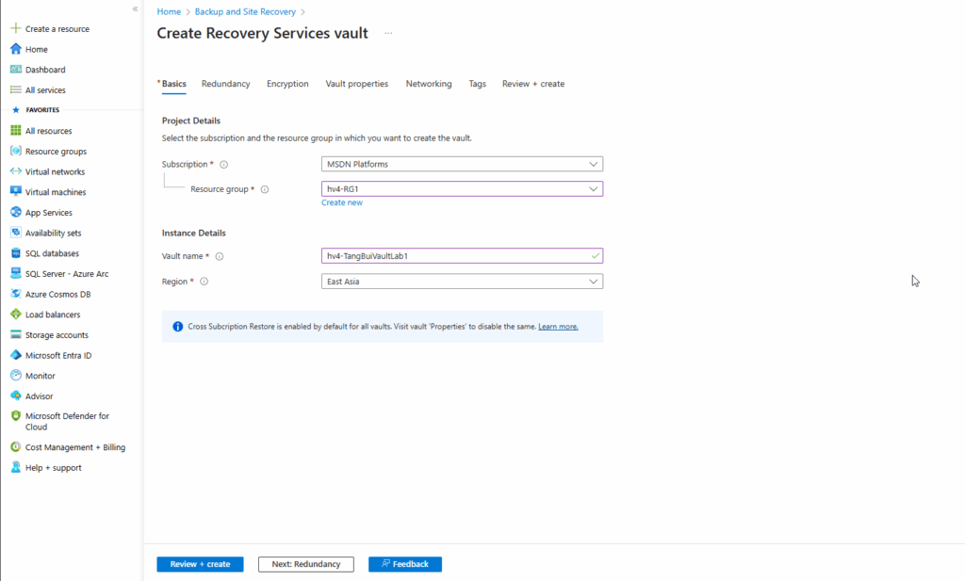The width and height of the screenshot is (965, 581).
Task: Click the Microsoft Entra ID icon
Action: pyautogui.click(x=15, y=355)
